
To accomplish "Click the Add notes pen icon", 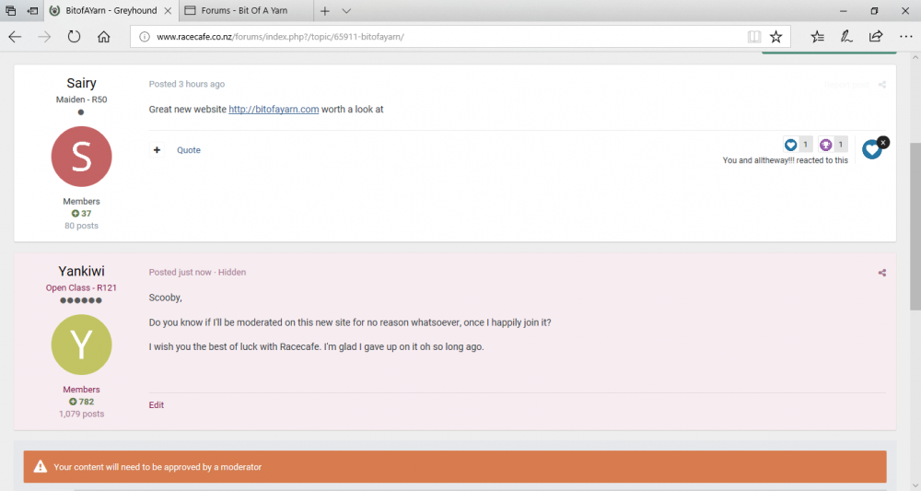I will click(845, 37).
